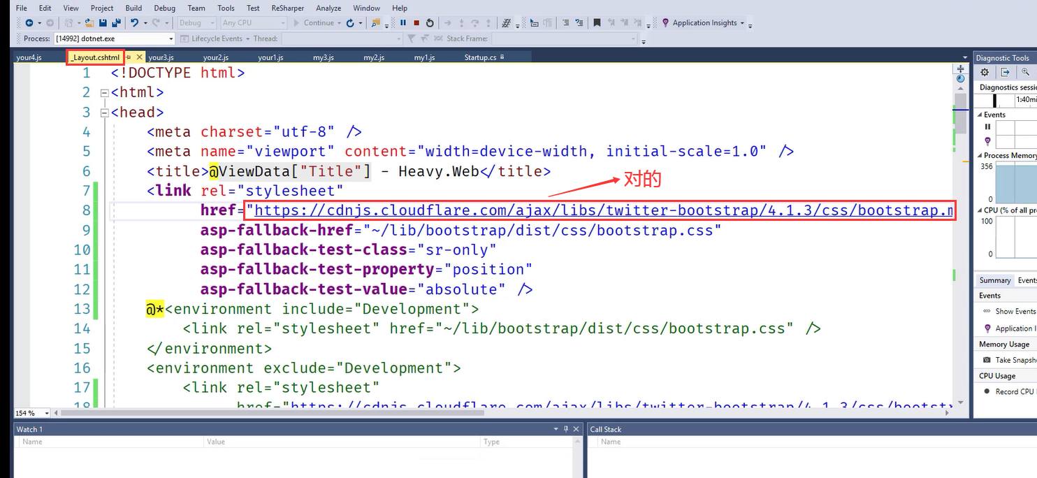This screenshot has height=478, width=1037.
Task: Click the diagnostics timeline ruler marker
Action: point(994,101)
